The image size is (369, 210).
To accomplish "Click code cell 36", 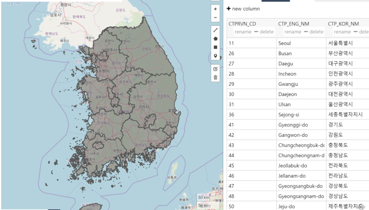I will click(x=251, y=115).
